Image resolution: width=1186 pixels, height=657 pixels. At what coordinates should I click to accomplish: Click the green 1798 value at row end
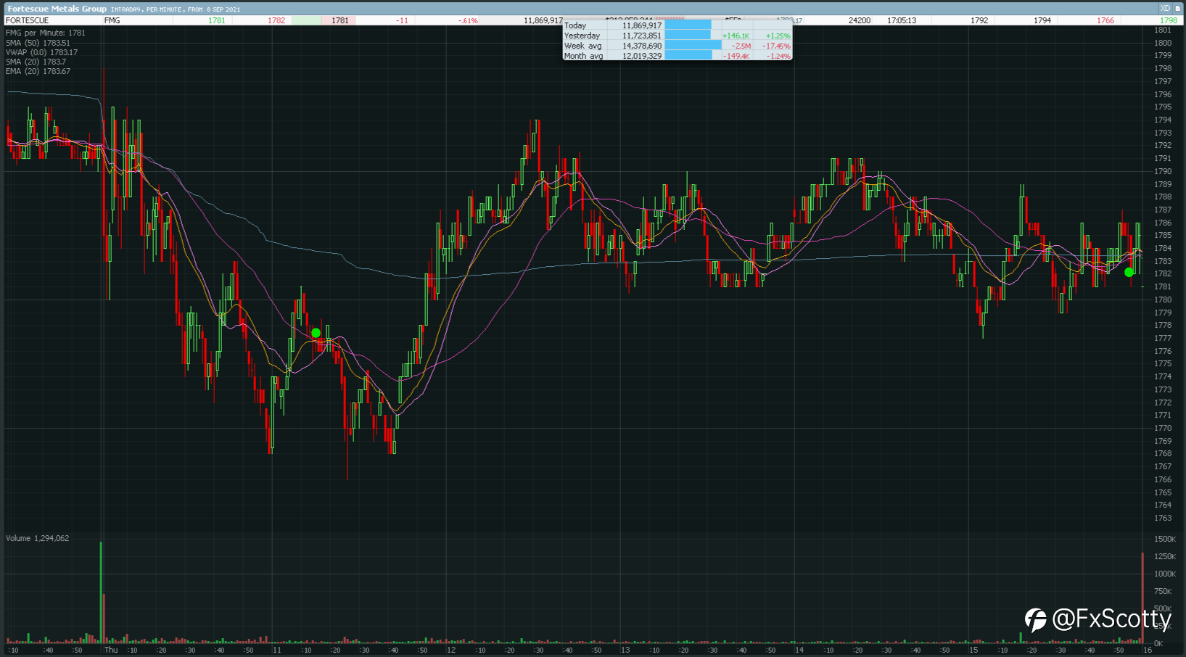click(x=1169, y=20)
